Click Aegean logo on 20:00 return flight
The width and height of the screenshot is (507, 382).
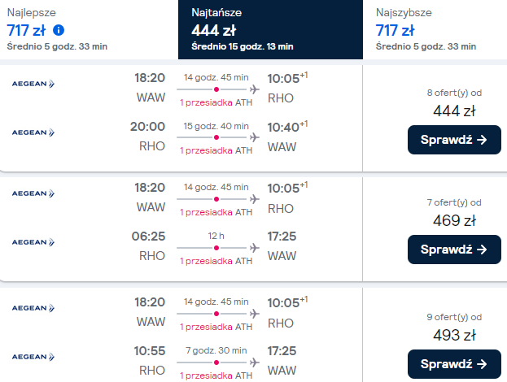click(x=33, y=132)
